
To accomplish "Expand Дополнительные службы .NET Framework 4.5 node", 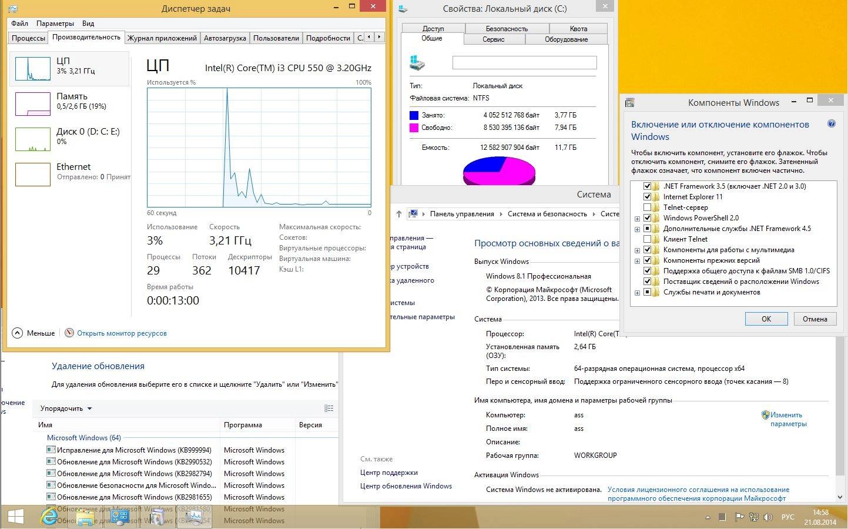I will (637, 229).
